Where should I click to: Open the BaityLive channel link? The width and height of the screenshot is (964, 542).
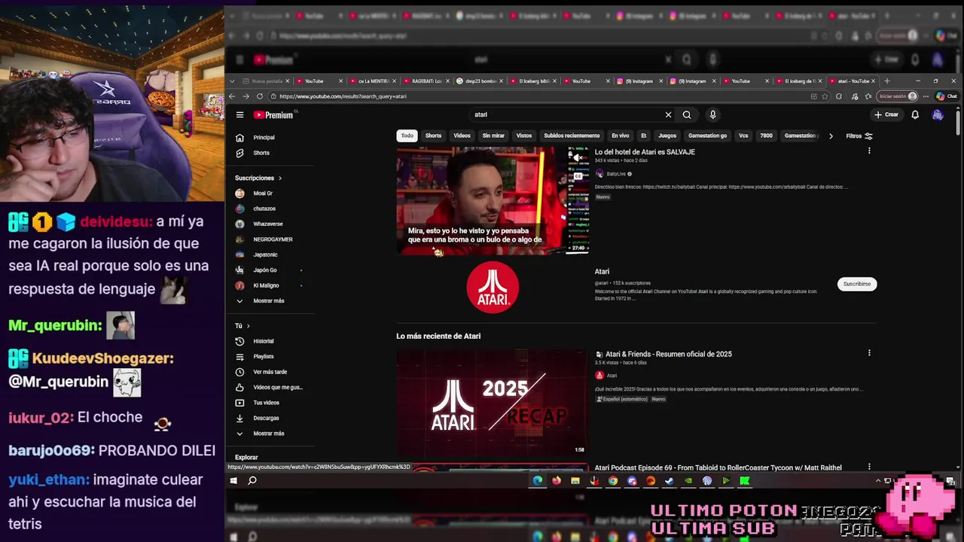click(x=616, y=174)
